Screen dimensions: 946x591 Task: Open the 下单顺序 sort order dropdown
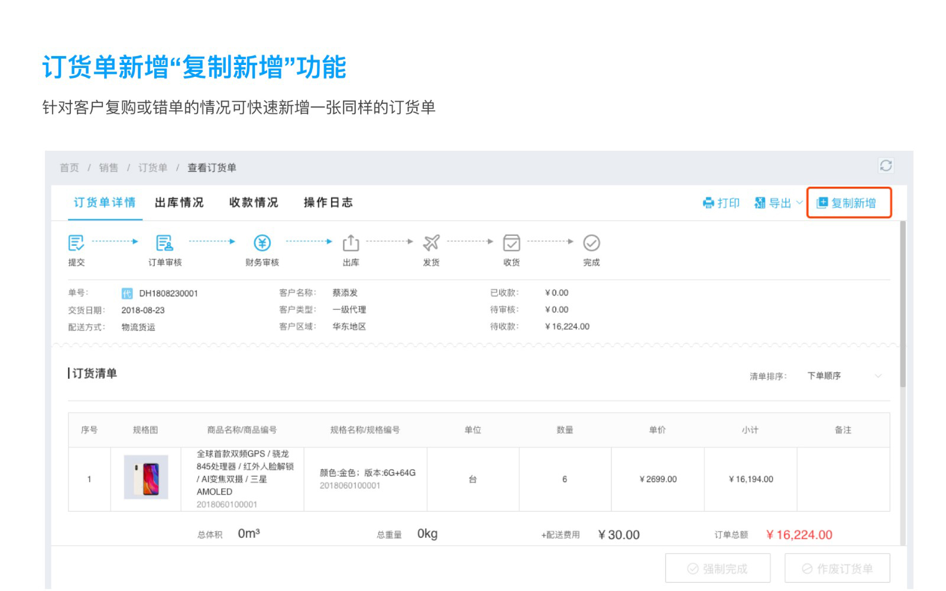tap(844, 376)
